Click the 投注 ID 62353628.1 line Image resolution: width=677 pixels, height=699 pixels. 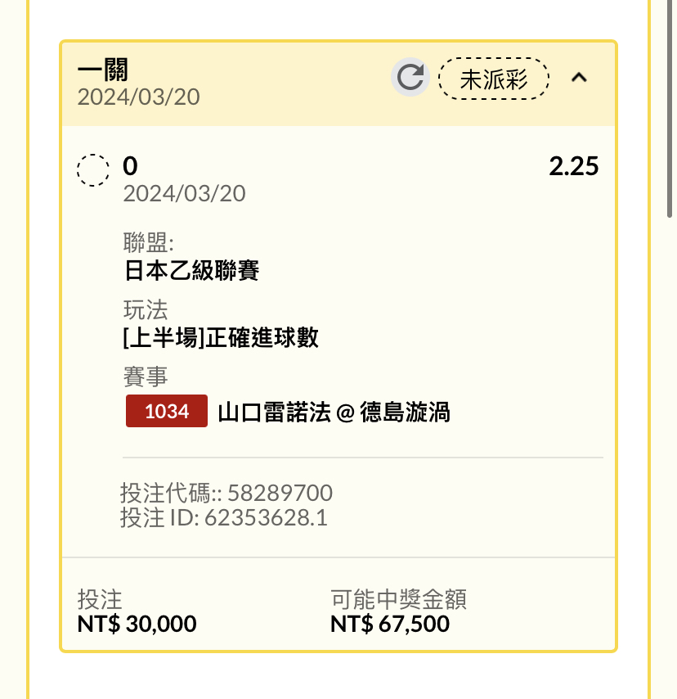pyautogui.click(x=223, y=517)
